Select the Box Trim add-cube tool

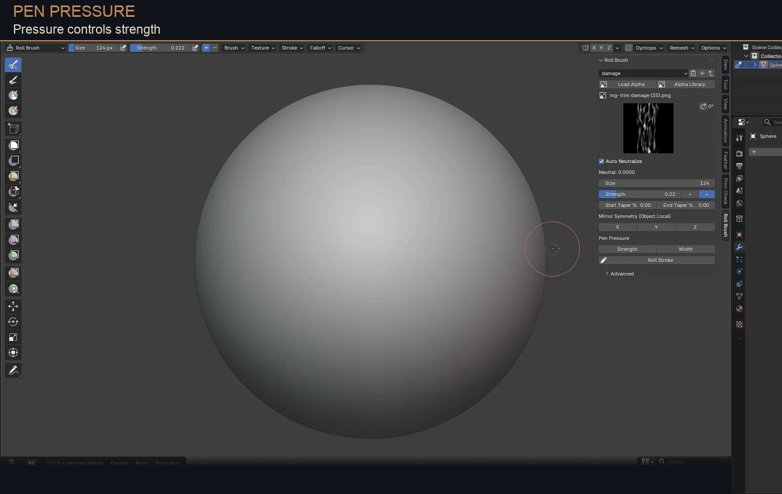click(14, 129)
